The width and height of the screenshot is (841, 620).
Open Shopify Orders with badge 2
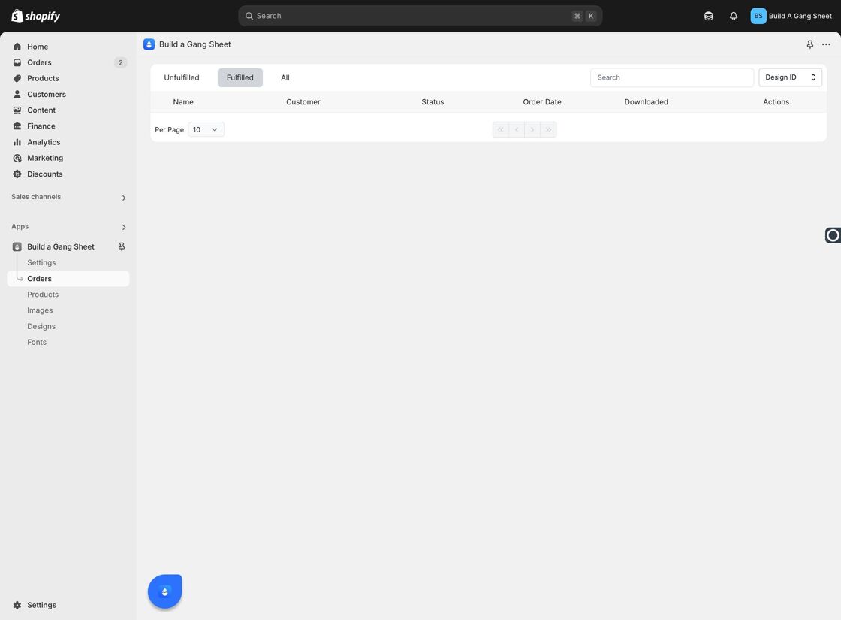68,62
